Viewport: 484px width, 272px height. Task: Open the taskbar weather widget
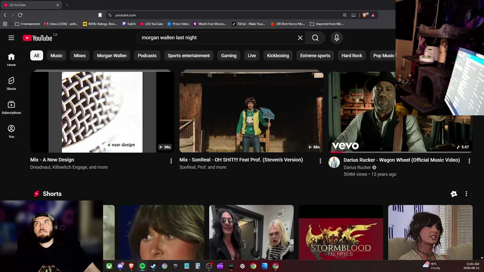pyautogui.click(x=431, y=266)
